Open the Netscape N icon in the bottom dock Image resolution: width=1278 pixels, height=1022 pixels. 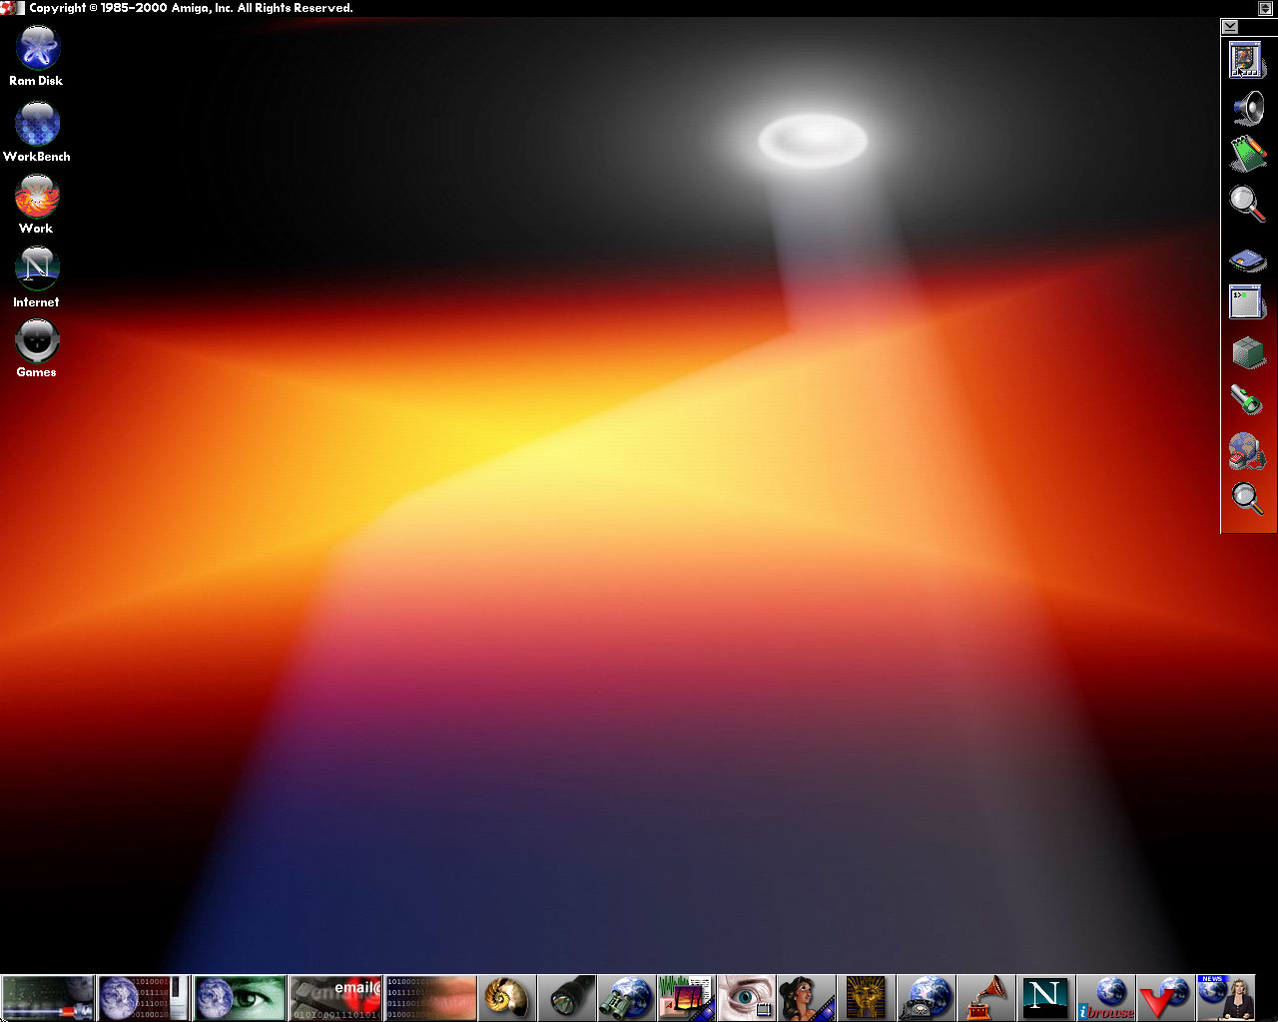click(x=1045, y=998)
